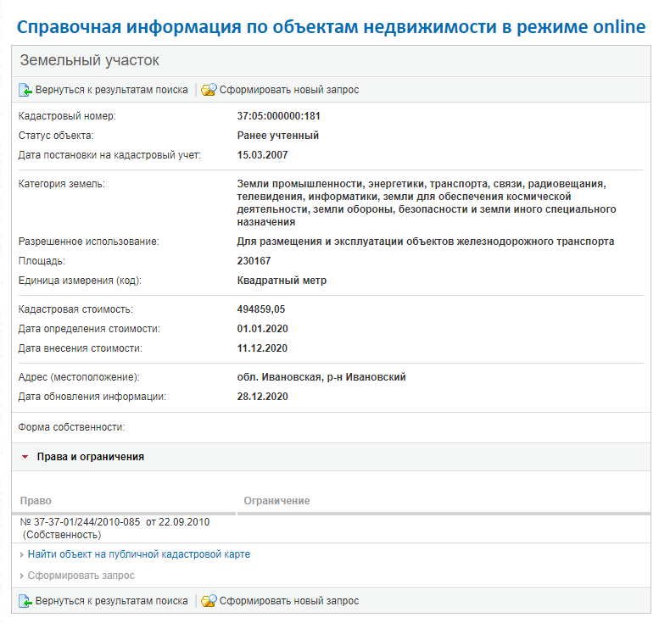Viewport: 659px width, 623px height.
Task: Click the arrow before the cadastral map link
Action: pos(22,555)
